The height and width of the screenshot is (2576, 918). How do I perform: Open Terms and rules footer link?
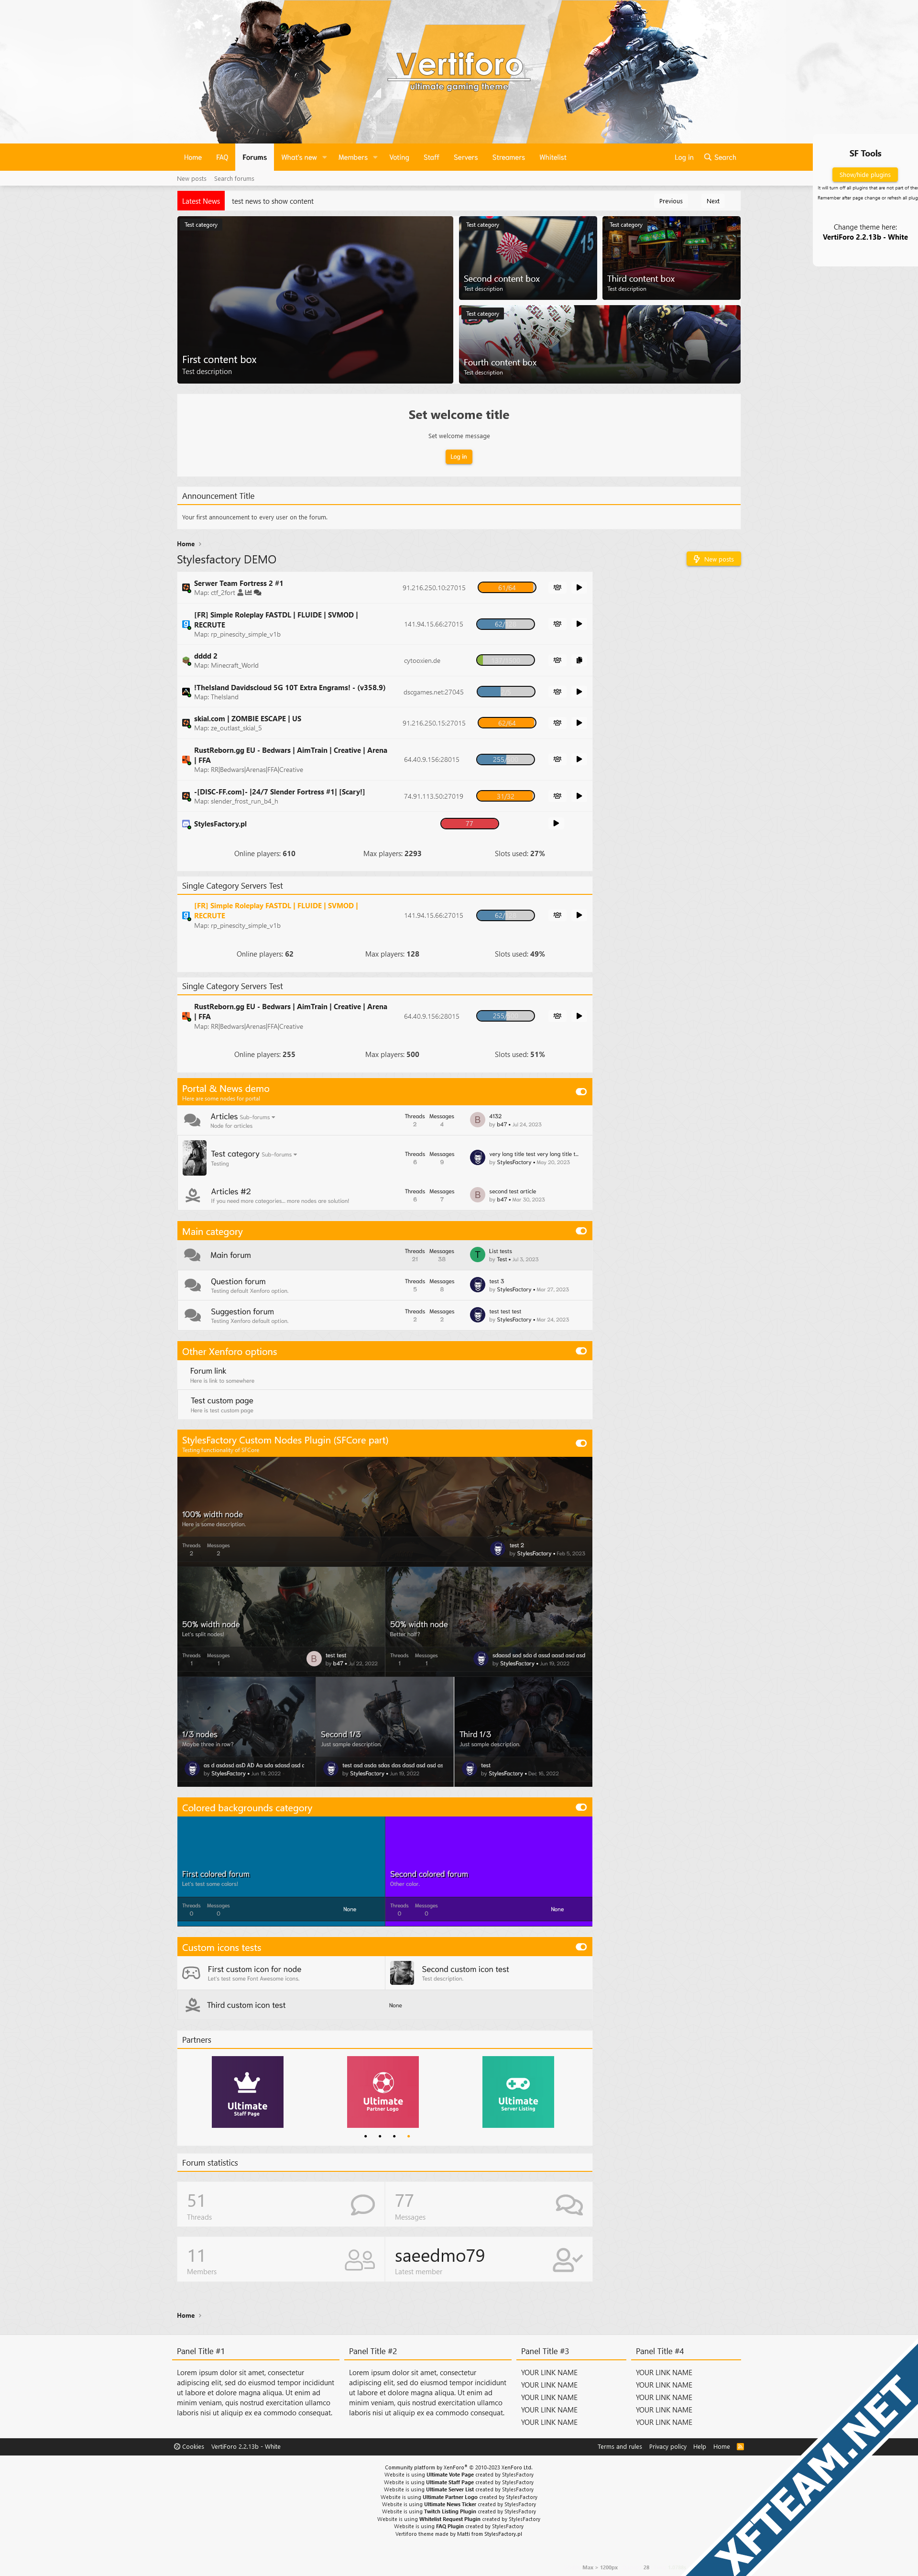620,2447
